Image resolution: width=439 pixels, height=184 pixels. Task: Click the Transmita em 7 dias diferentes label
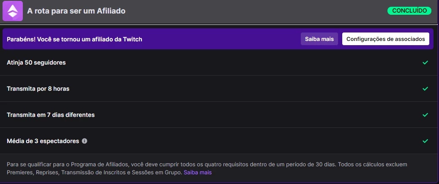51,115
